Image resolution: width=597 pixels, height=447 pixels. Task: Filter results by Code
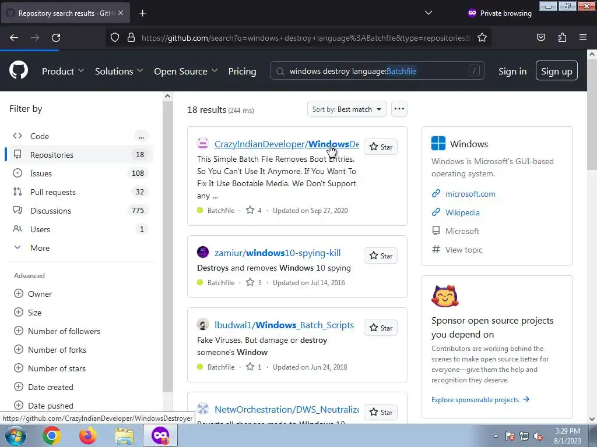pos(80,136)
